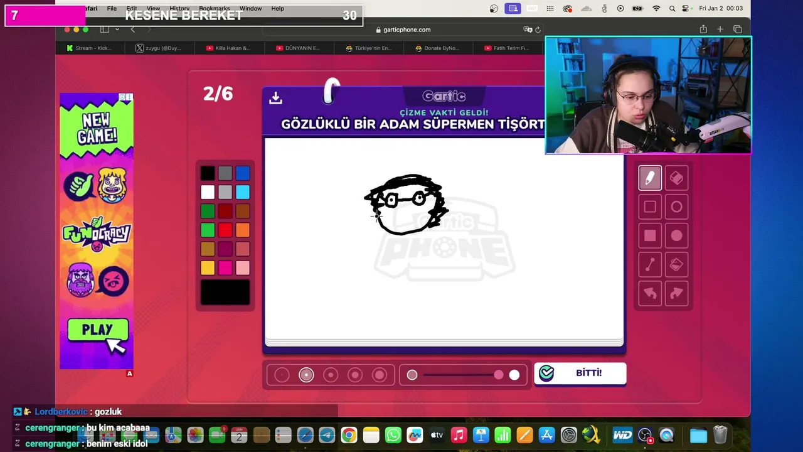Click PLAY on the Funocracy ad
This screenshot has height=452, width=803.
pyautogui.click(x=98, y=330)
